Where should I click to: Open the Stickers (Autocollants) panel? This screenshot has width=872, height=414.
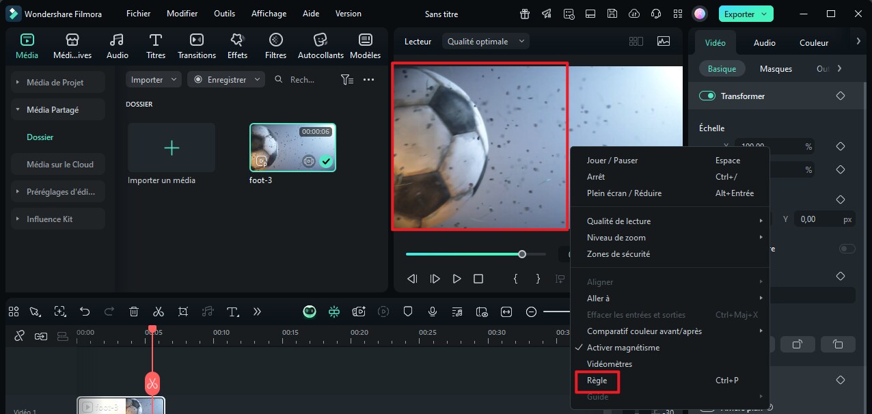click(x=321, y=46)
